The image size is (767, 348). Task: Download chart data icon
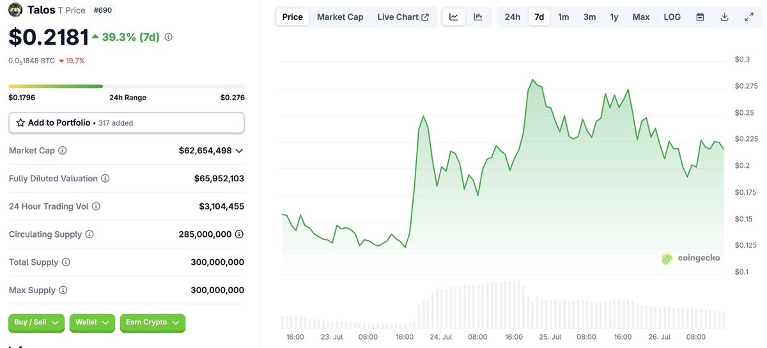point(725,17)
